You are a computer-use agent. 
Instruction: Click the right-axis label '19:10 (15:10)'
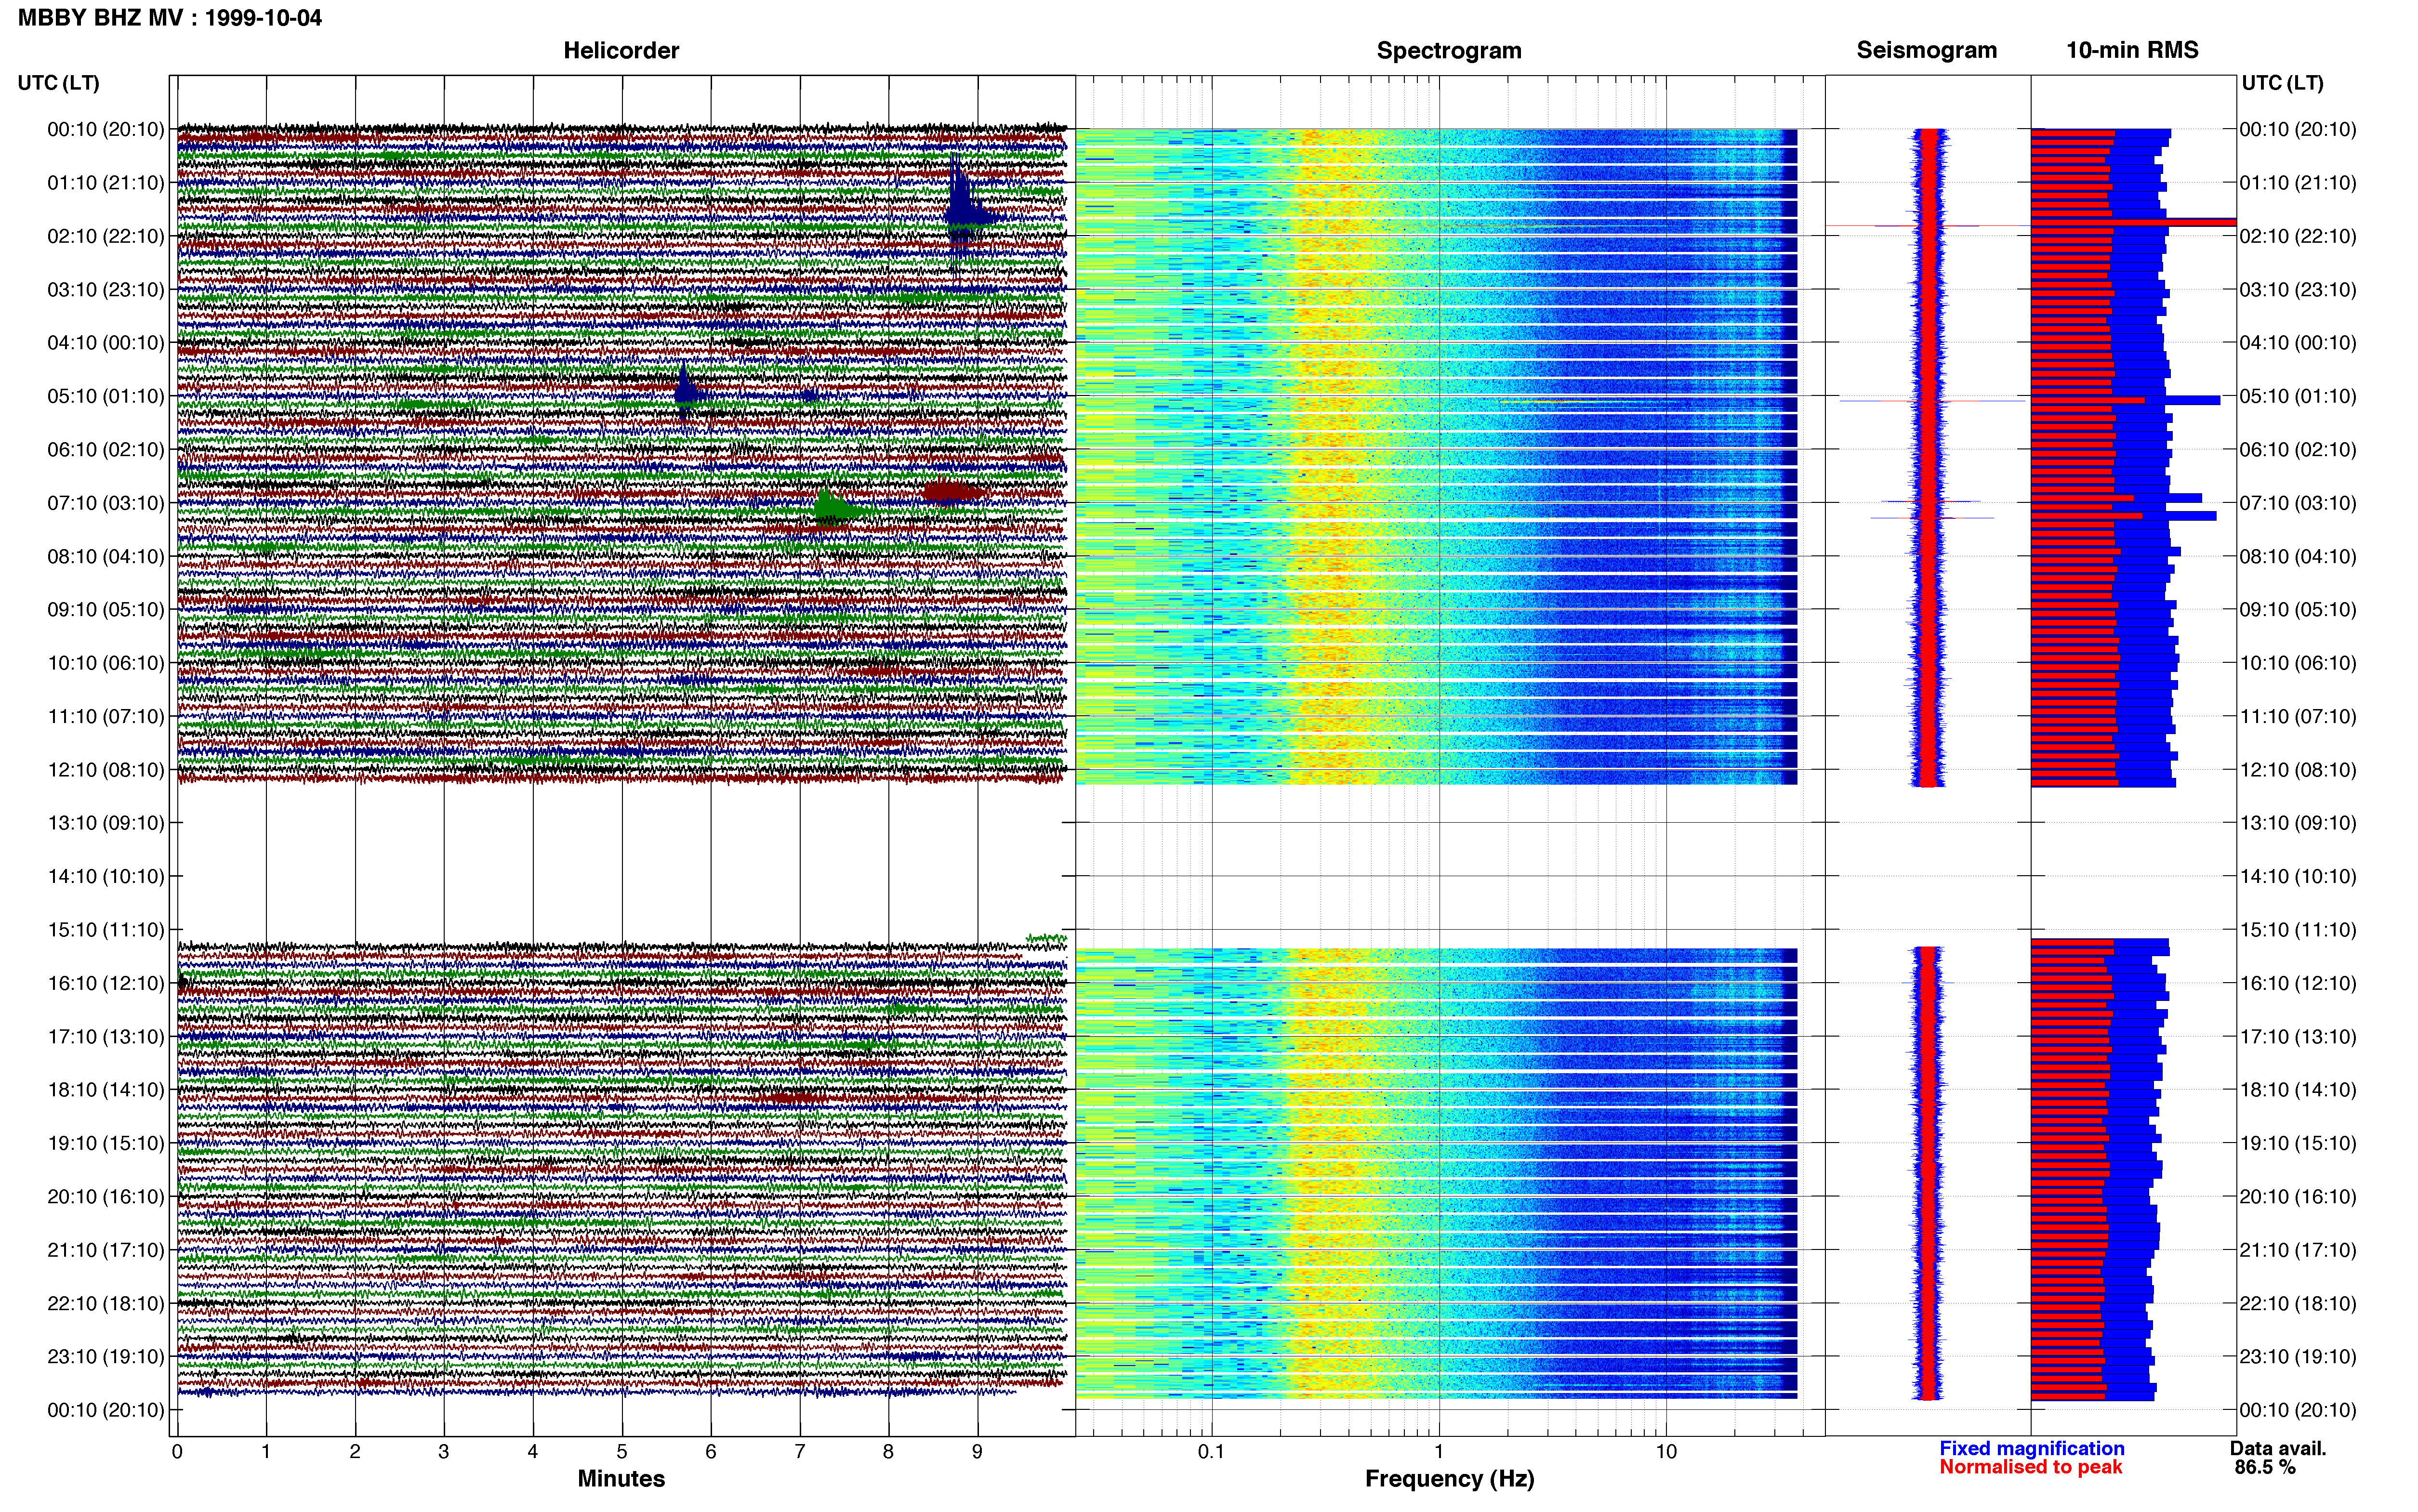(2298, 1143)
